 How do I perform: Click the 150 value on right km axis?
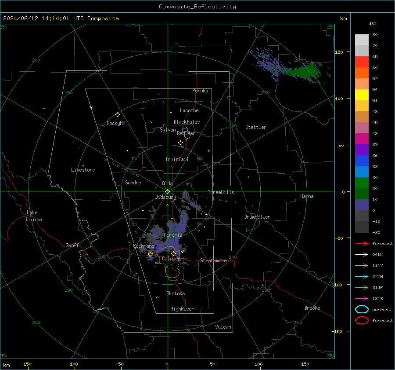[x=339, y=52]
